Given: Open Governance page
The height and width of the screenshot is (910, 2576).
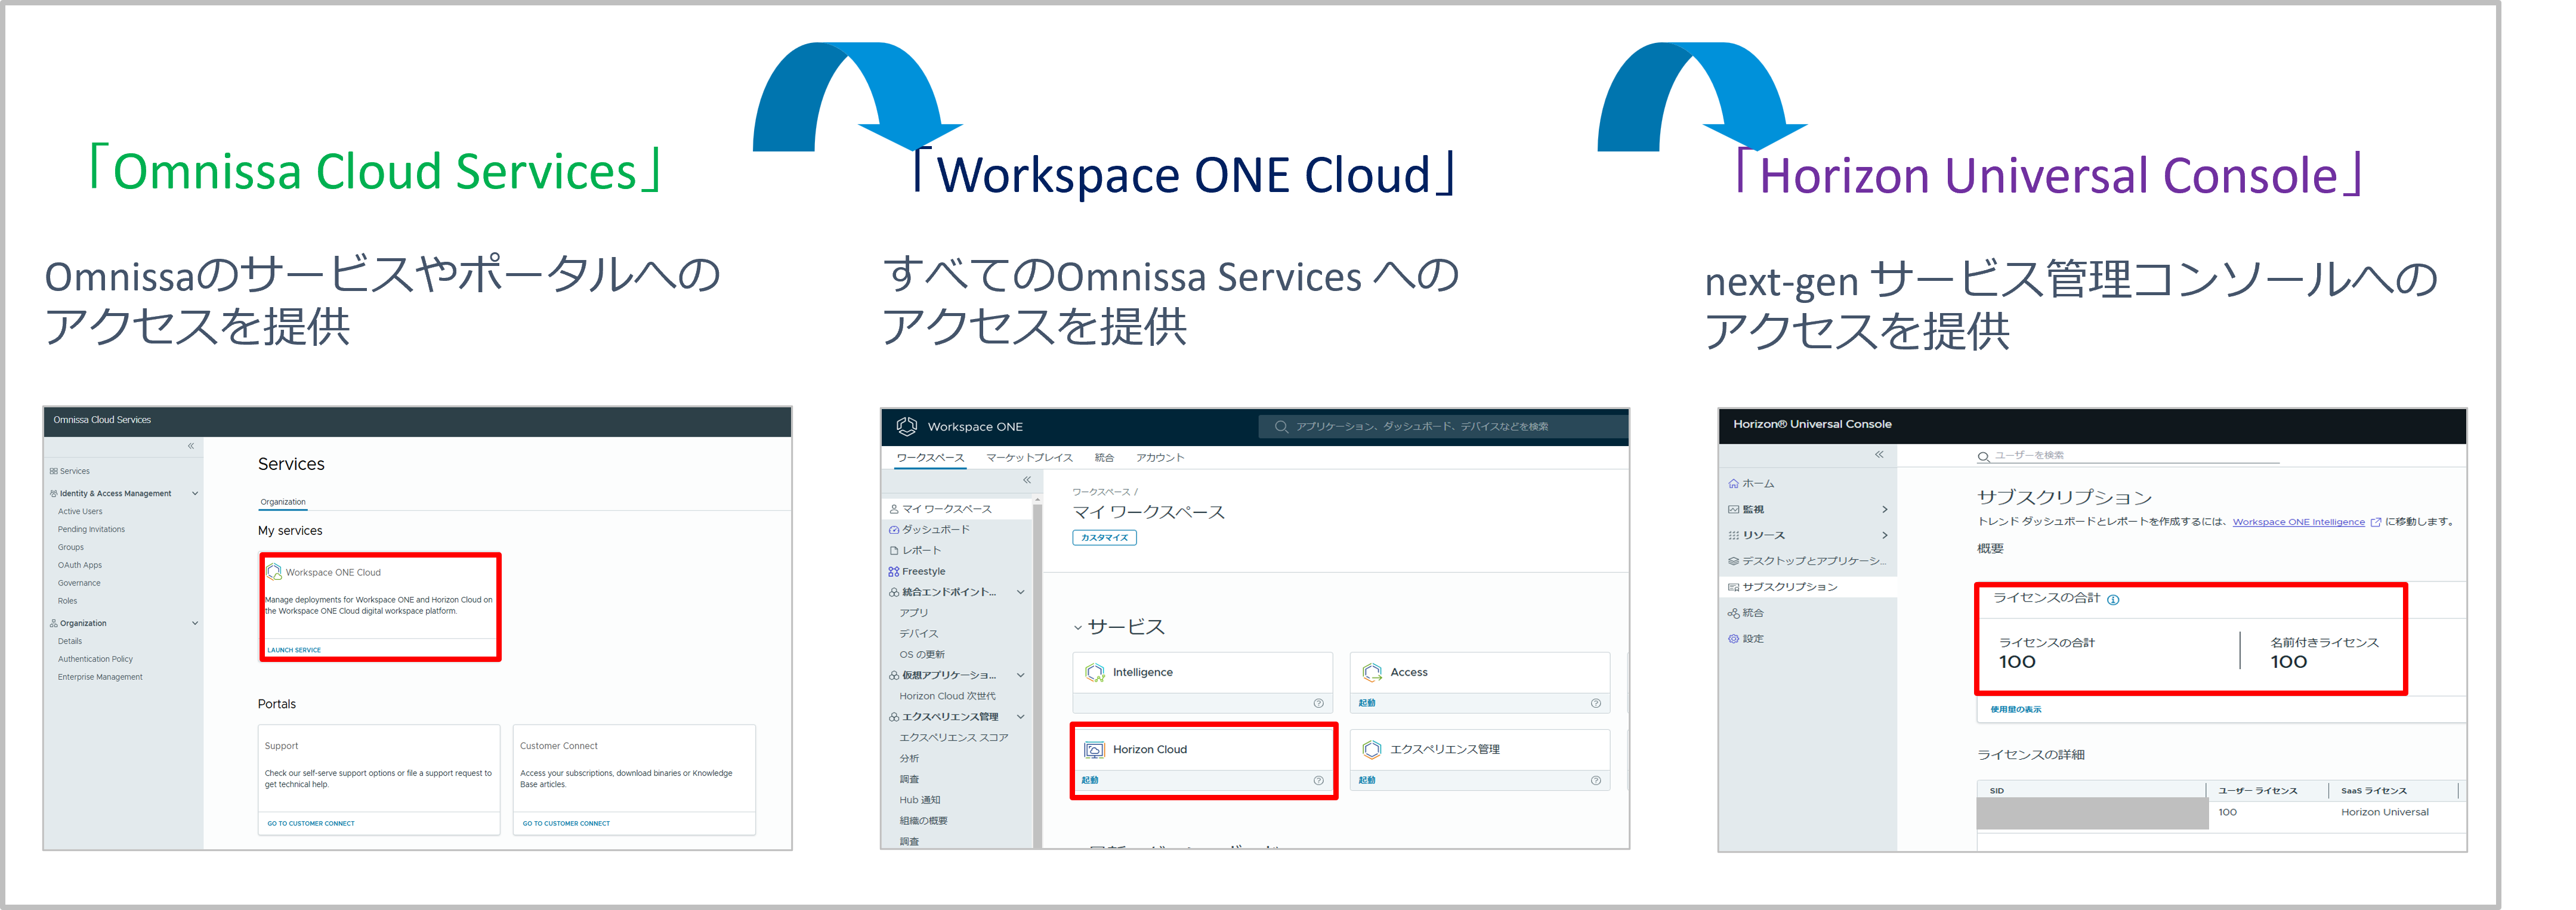Looking at the screenshot, I should click(x=79, y=583).
